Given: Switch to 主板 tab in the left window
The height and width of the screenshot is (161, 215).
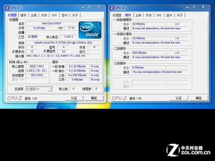Looking at the screenshot, I should [x=34, y=15].
